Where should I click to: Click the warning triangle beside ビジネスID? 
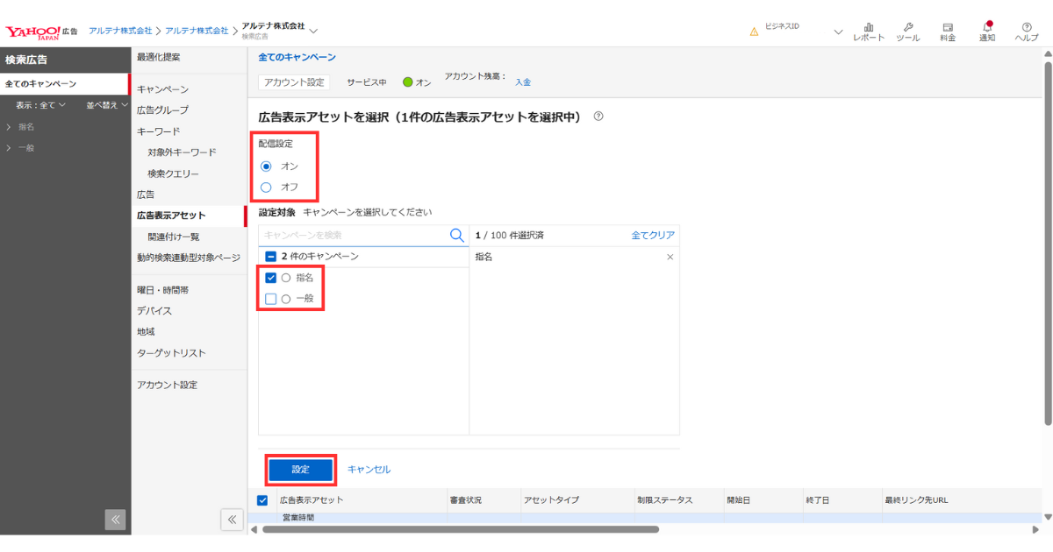(754, 32)
